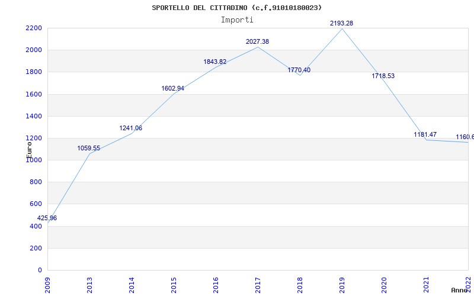Click data label 1181.47
Screen dimensions: 474x296
[x=425, y=135]
